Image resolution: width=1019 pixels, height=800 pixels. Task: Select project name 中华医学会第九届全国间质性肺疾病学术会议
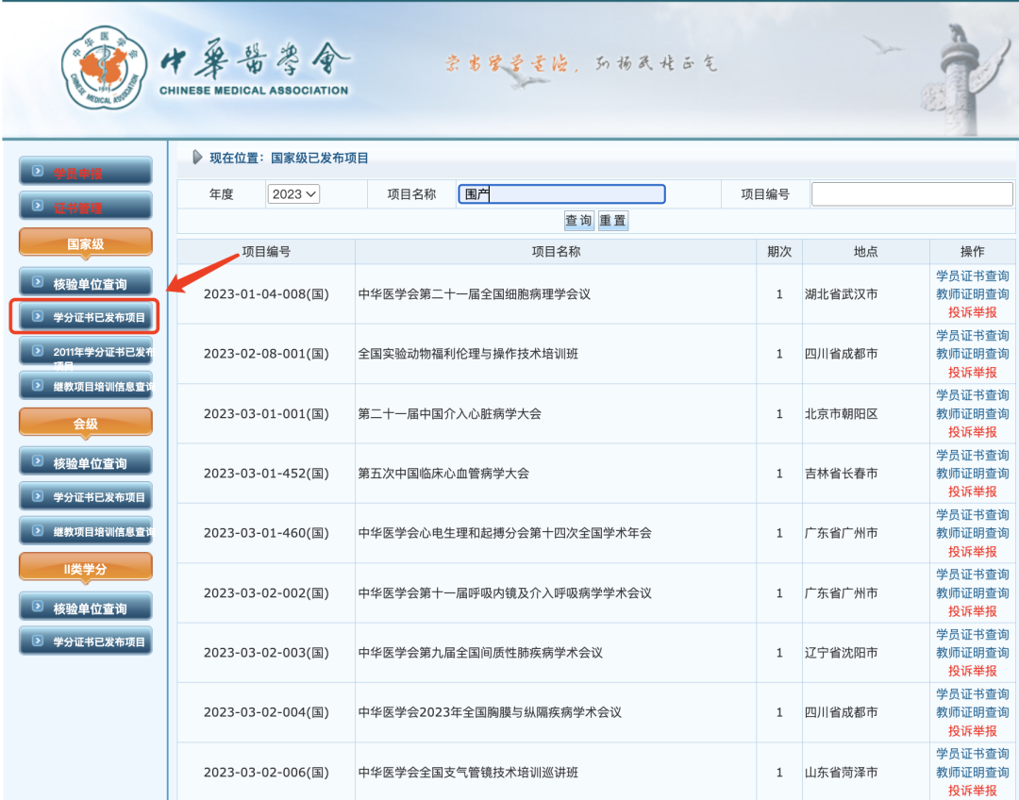(480, 653)
